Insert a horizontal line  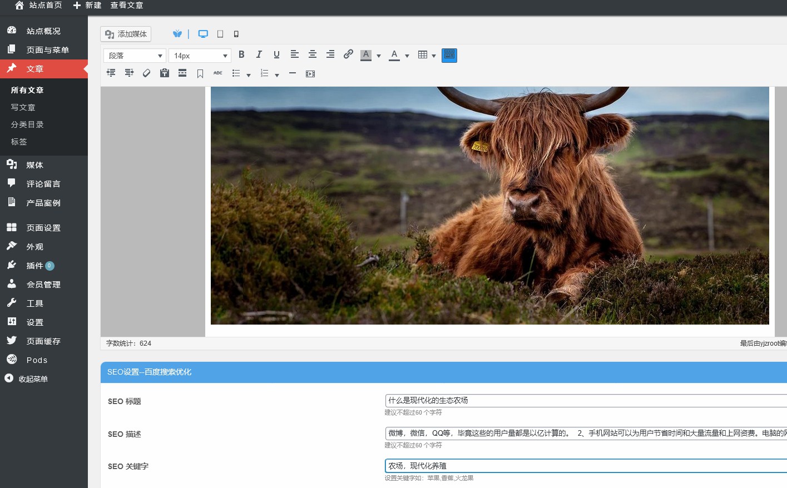pyautogui.click(x=293, y=73)
